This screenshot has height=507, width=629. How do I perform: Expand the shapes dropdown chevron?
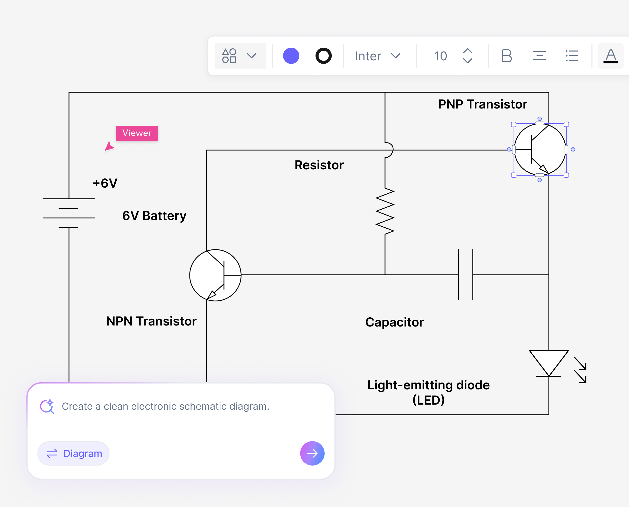tap(252, 56)
